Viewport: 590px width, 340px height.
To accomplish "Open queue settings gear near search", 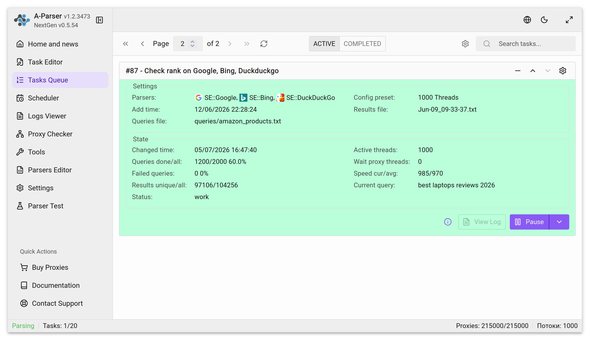I will (x=465, y=44).
